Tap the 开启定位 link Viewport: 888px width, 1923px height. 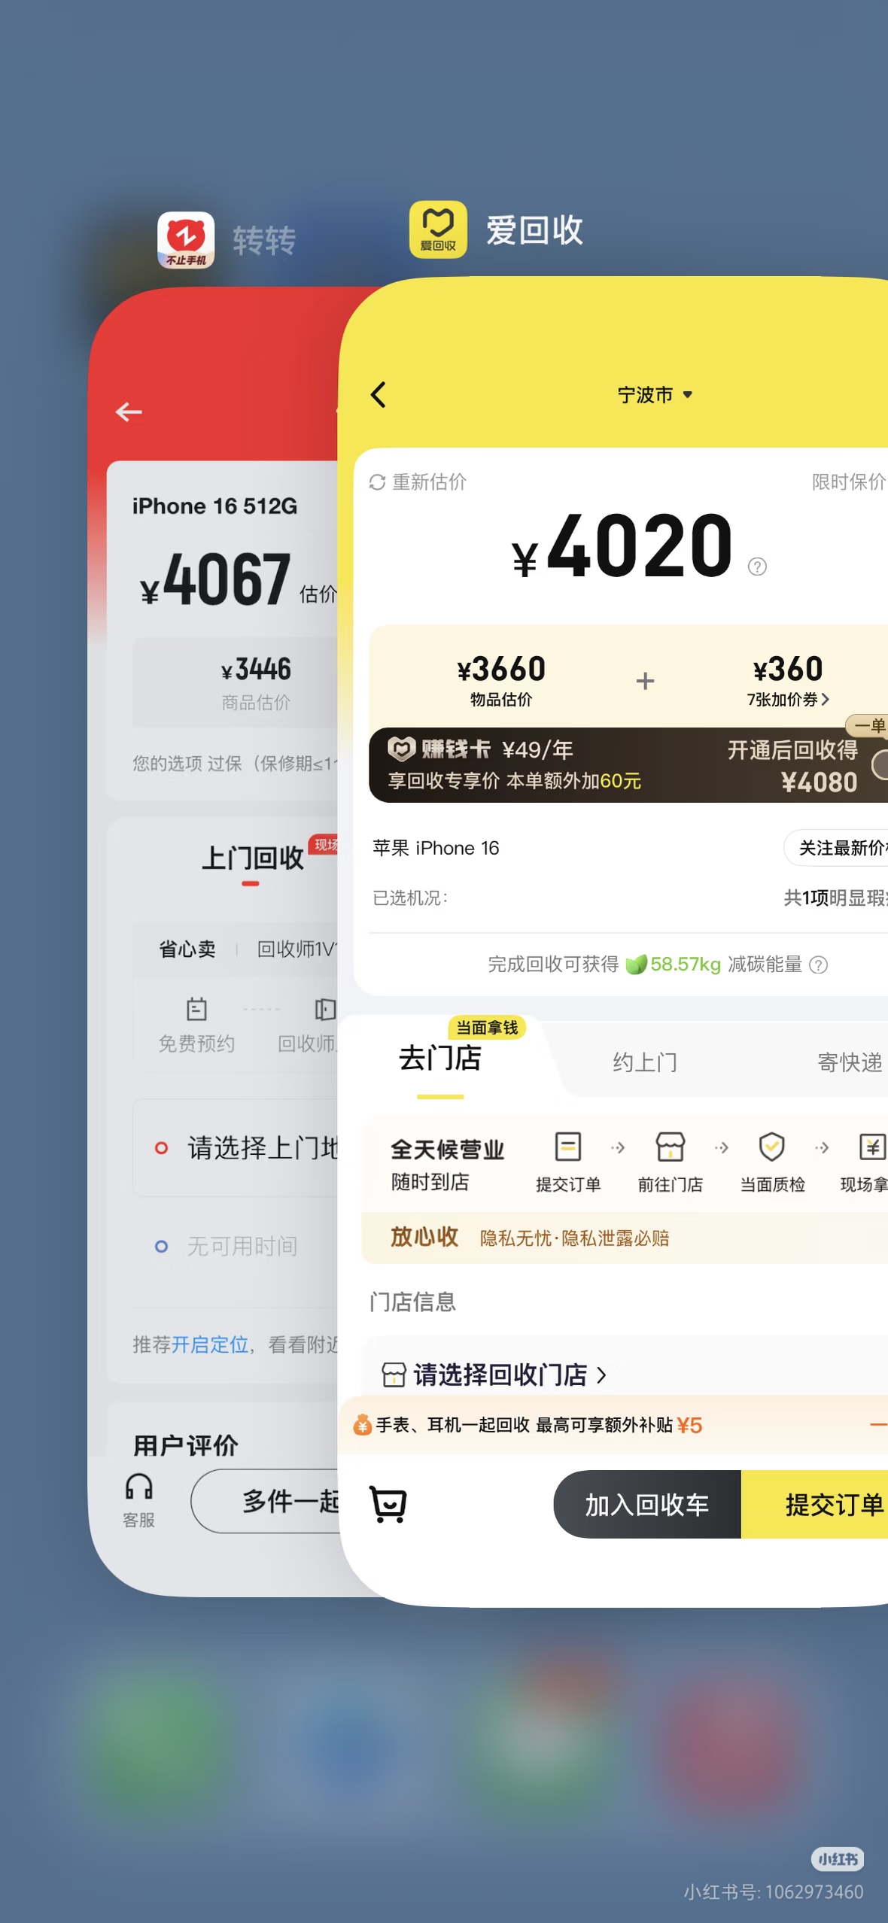click(210, 1344)
